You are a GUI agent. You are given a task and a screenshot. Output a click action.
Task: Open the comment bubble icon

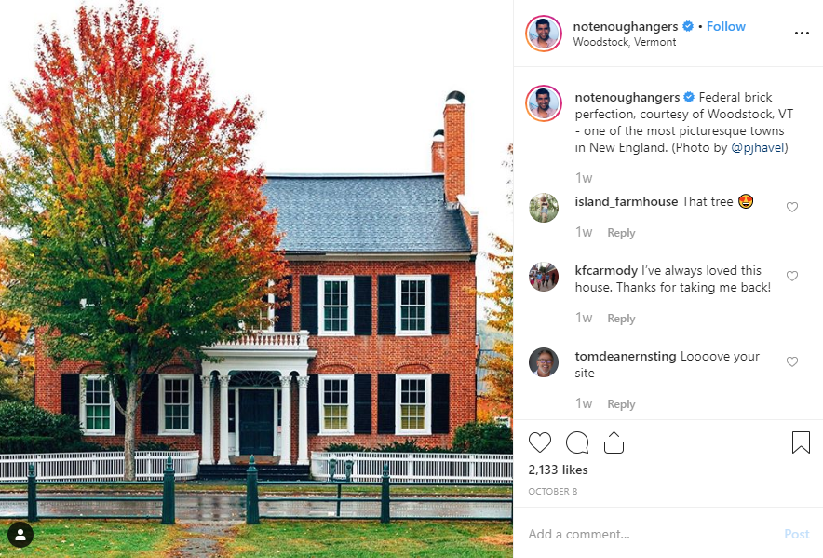pos(577,442)
